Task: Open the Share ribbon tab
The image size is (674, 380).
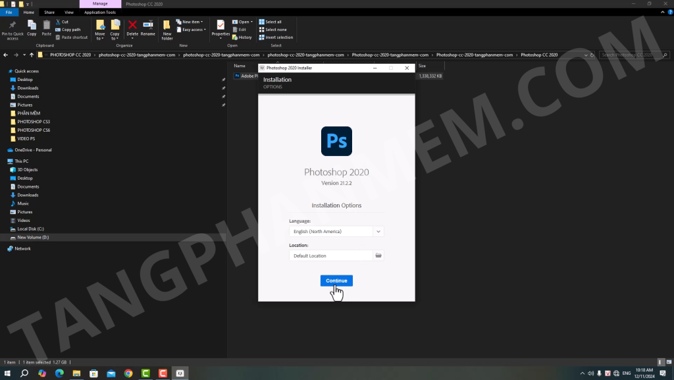Action: [49, 12]
